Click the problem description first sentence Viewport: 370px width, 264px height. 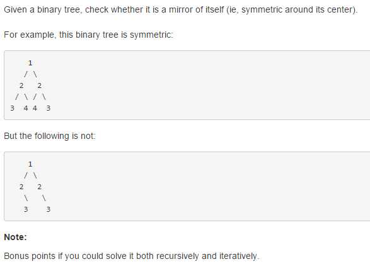(x=181, y=9)
